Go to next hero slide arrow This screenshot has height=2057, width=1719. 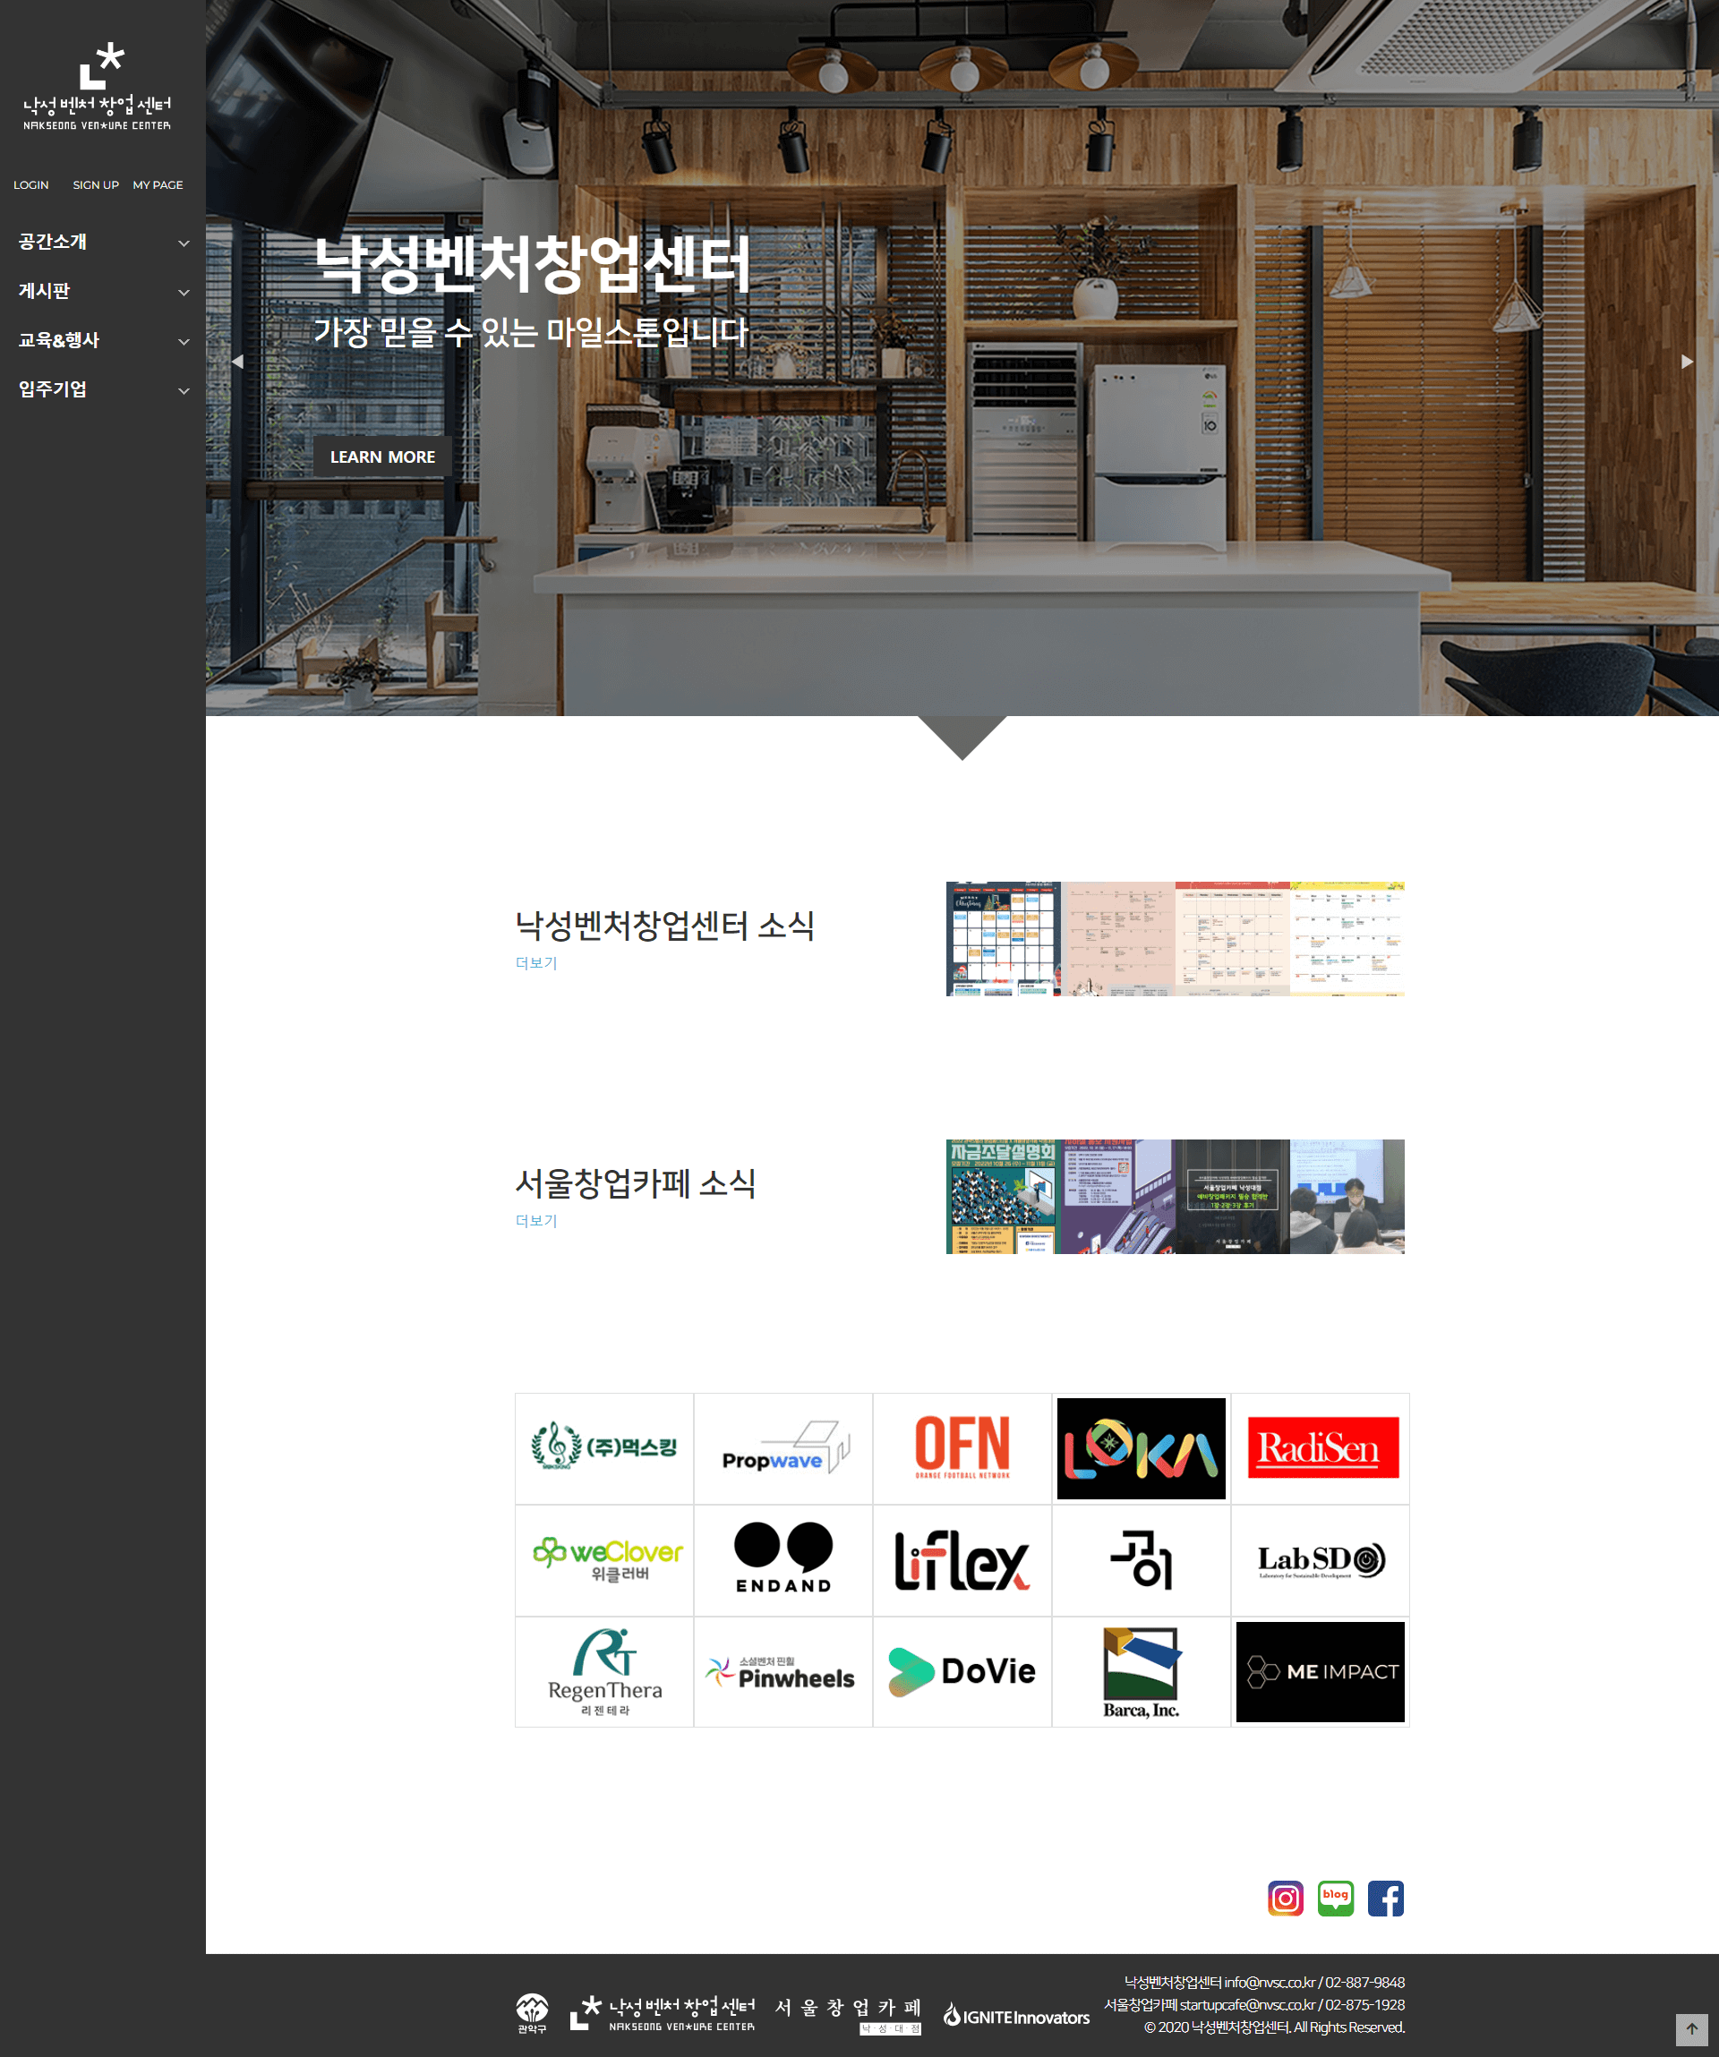(1687, 362)
